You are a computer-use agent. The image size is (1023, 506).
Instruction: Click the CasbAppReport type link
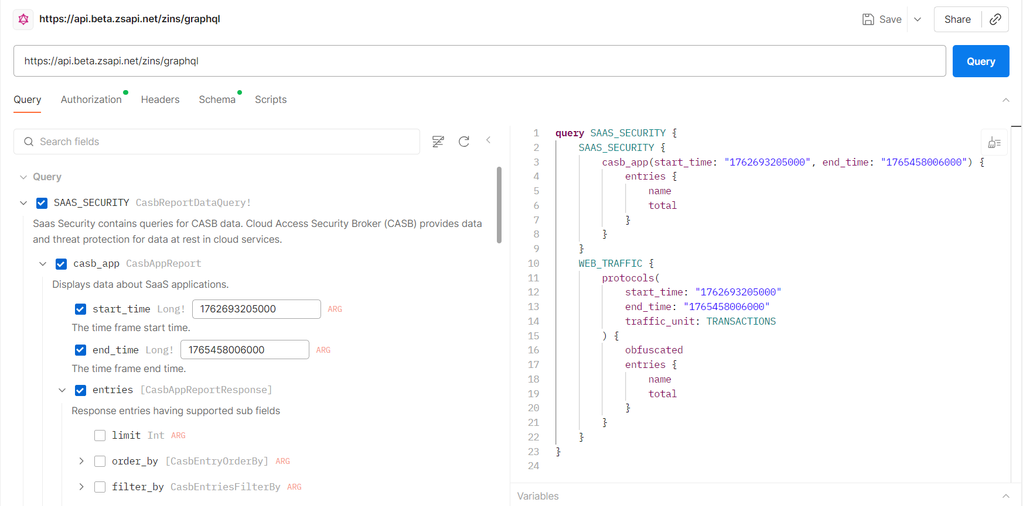[x=163, y=264]
